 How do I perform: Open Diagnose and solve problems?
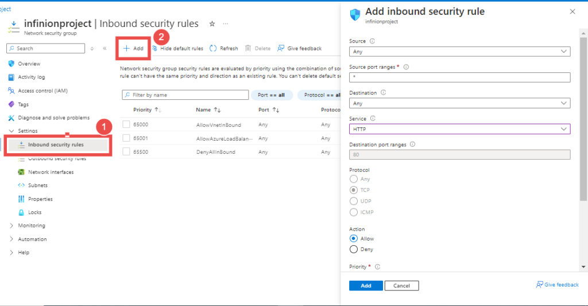(x=53, y=118)
